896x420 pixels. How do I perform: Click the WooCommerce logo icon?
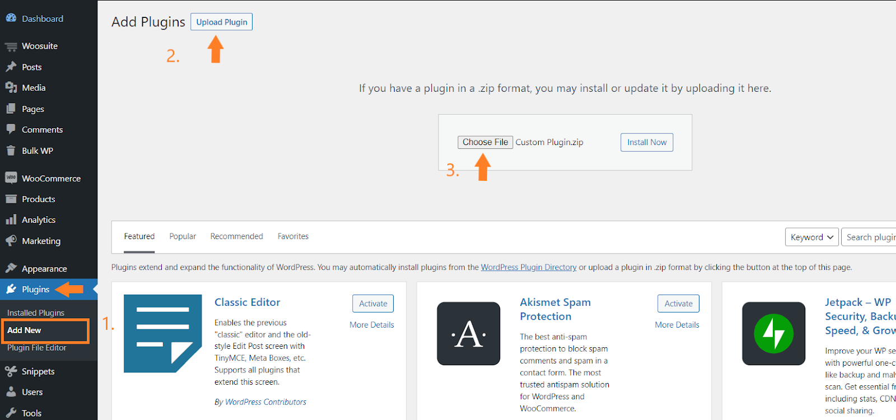click(x=11, y=178)
